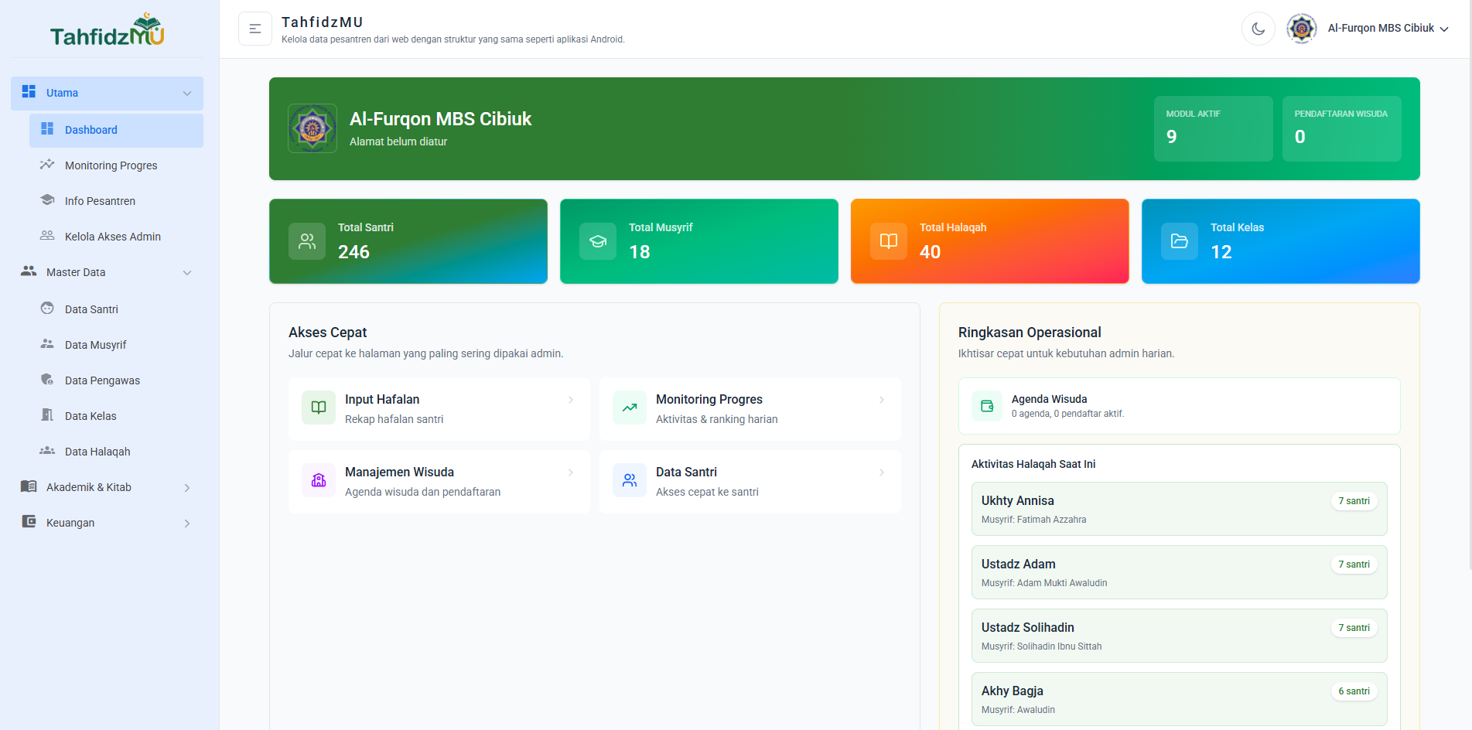Open the Total Kelas card
The image size is (1472, 730).
1281,241
